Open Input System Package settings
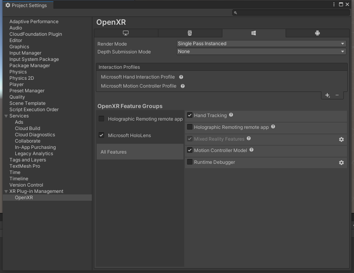Viewport: 354px width, 273px height. [34, 59]
